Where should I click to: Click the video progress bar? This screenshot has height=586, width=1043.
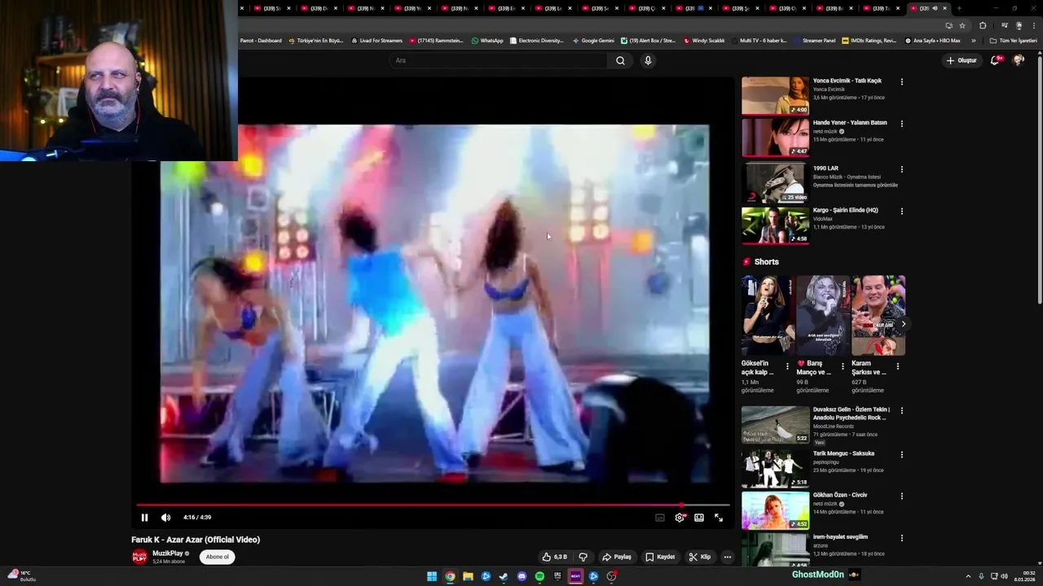point(433,505)
